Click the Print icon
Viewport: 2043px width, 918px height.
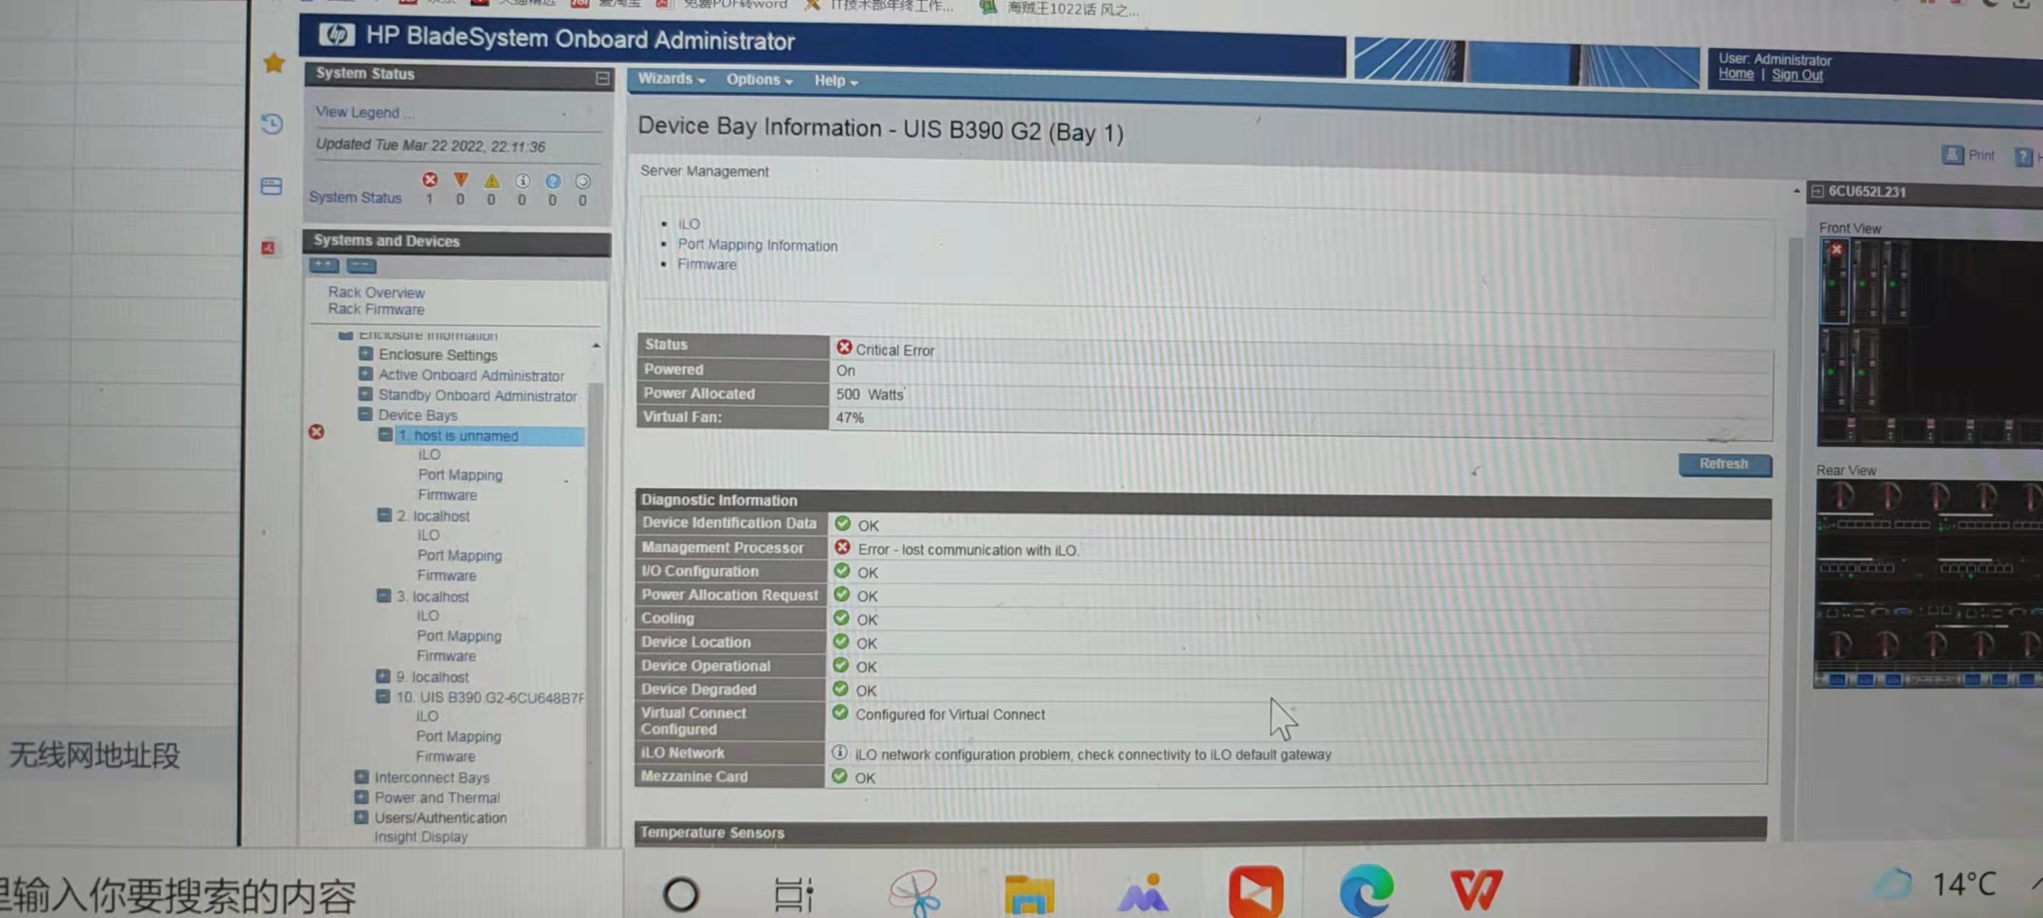tap(1952, 155)
